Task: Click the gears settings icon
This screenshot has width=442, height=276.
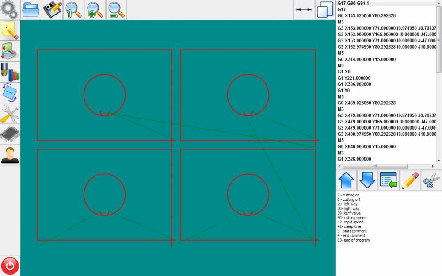Action: pos(10,9)
